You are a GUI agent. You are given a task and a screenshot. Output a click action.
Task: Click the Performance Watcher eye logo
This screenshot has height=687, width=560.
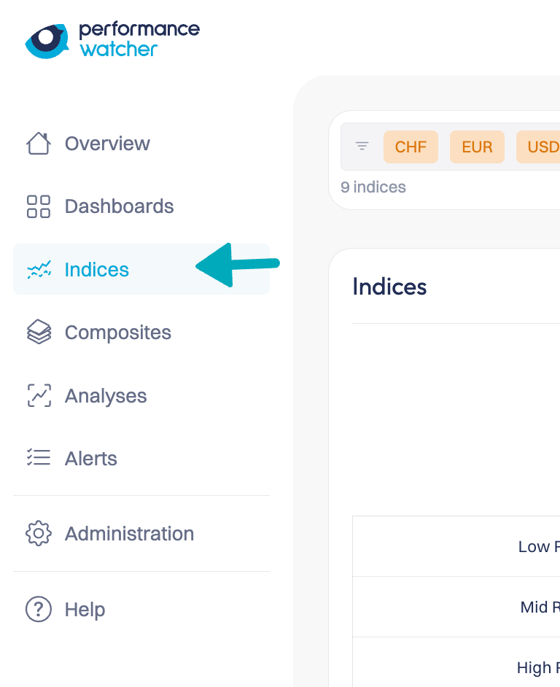(47, 40)
